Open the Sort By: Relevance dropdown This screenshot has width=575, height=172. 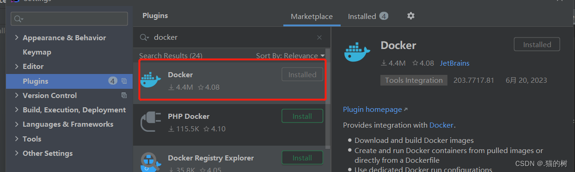click(290, 55)
